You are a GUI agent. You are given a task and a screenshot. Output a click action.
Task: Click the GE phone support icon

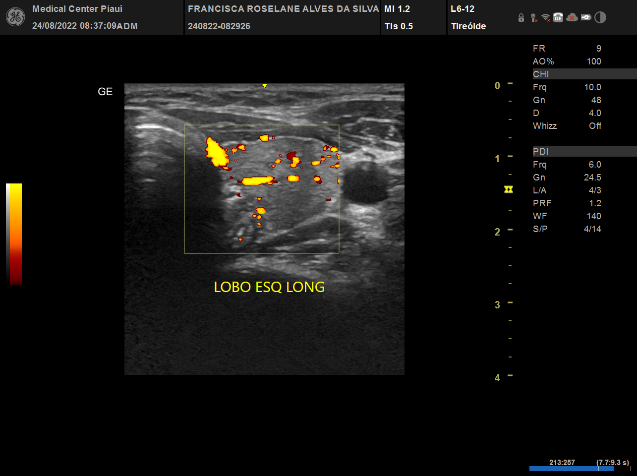pyautogui.click(x=558, y=18)
